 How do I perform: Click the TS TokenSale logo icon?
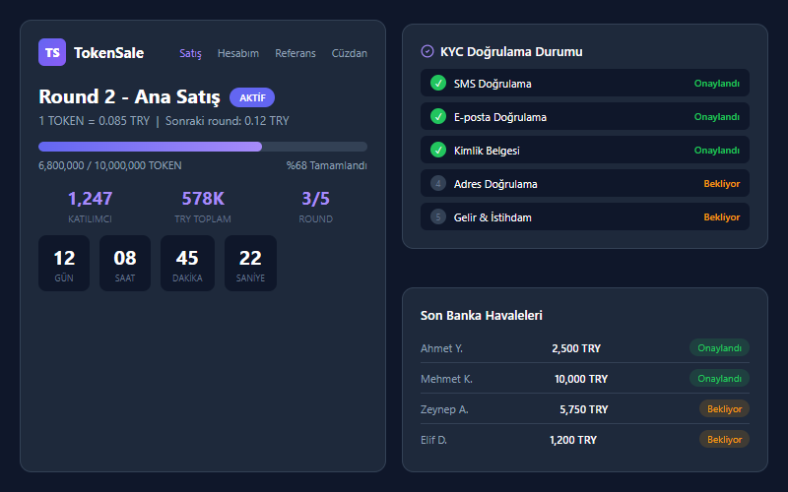tap(52, 52)
